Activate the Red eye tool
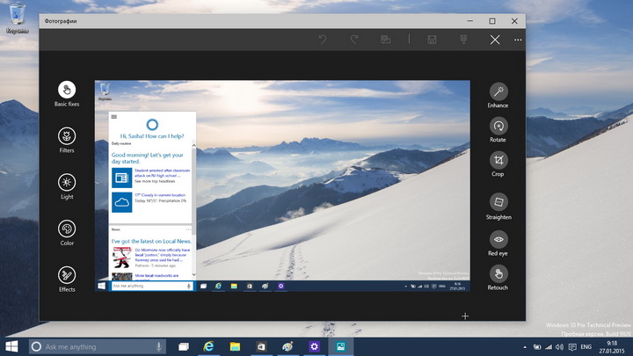Image resolution: width=633 pixels, height=356 pixels. pyautogui.click(x=498, y=239)
